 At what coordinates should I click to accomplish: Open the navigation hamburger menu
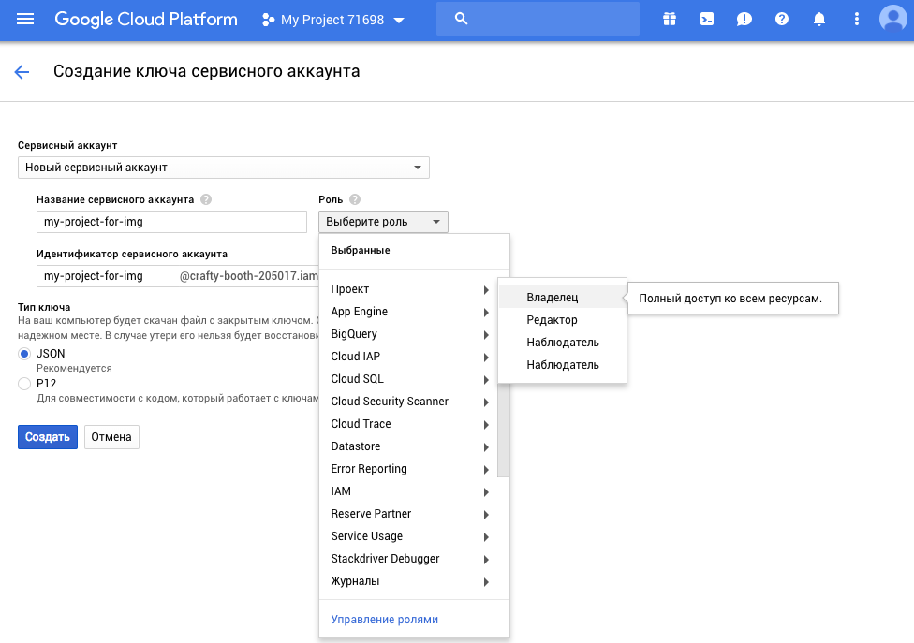(x=25, y=19)
